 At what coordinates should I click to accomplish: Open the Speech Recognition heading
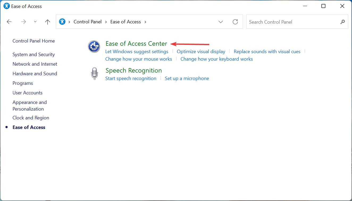click(x=134, y=70)
